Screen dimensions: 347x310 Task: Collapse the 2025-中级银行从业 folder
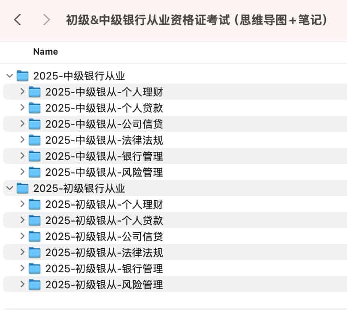click(9, 75)
